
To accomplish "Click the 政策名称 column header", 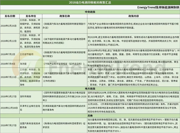I will (65, 16).
